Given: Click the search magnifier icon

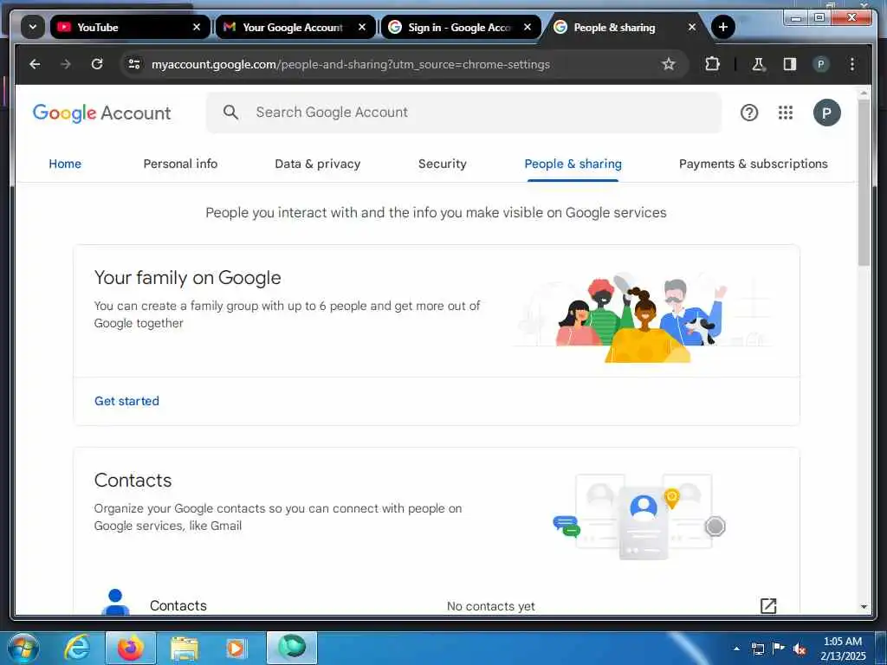Looking at the screenshot, I should (230, 112).
